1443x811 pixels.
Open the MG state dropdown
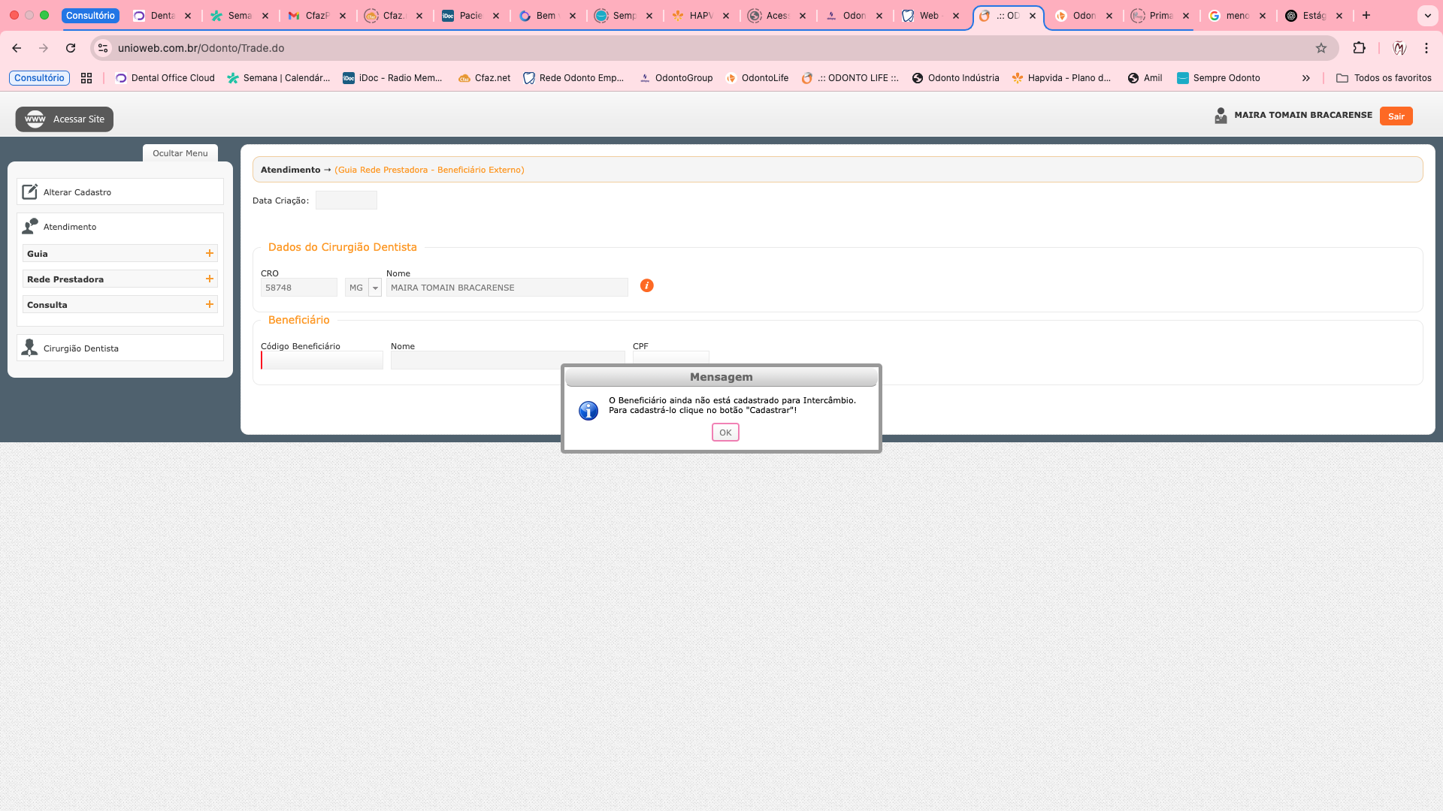pos(375,288)
